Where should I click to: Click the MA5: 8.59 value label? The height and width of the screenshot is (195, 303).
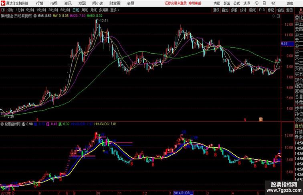point(44,16)
